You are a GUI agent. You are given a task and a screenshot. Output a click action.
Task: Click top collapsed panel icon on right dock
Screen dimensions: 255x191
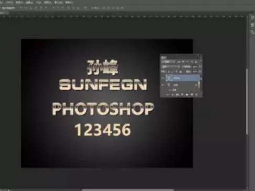(252, 17)
